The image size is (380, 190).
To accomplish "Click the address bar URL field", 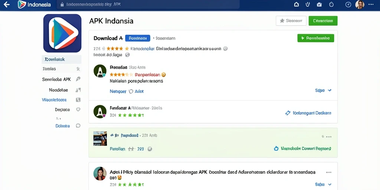I will 148,4.
